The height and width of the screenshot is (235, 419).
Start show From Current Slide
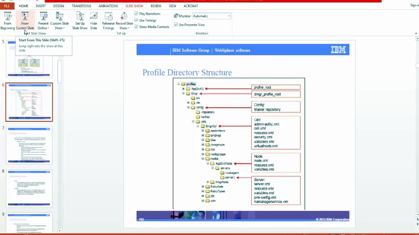pos(25,21)
